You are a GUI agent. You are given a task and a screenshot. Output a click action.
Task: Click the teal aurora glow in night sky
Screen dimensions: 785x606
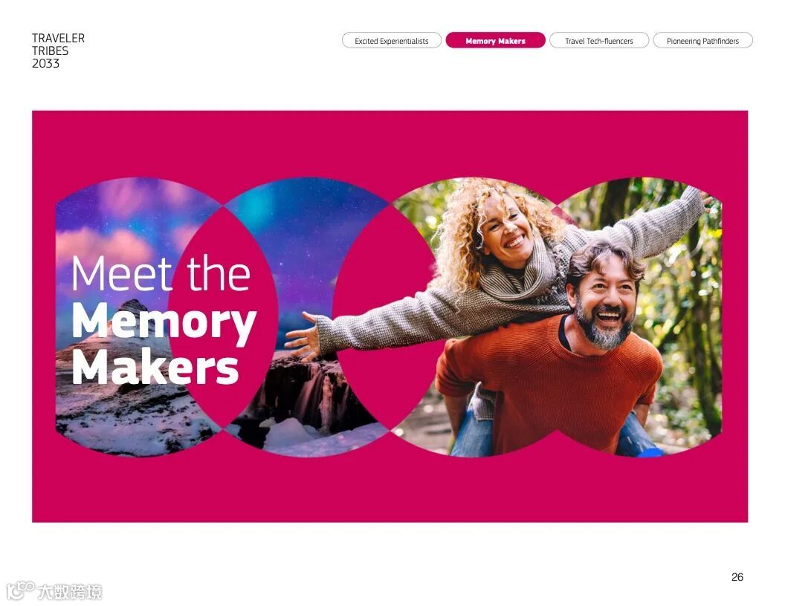coord(256,207)
